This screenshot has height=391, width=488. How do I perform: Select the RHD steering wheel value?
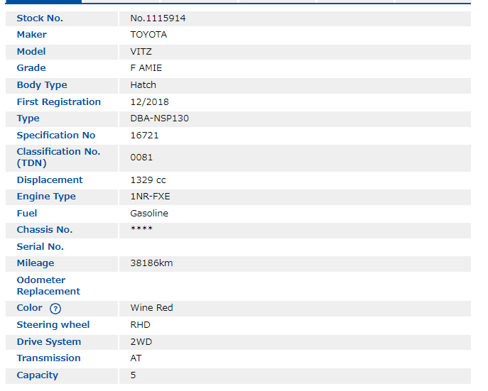pos(141,325)
